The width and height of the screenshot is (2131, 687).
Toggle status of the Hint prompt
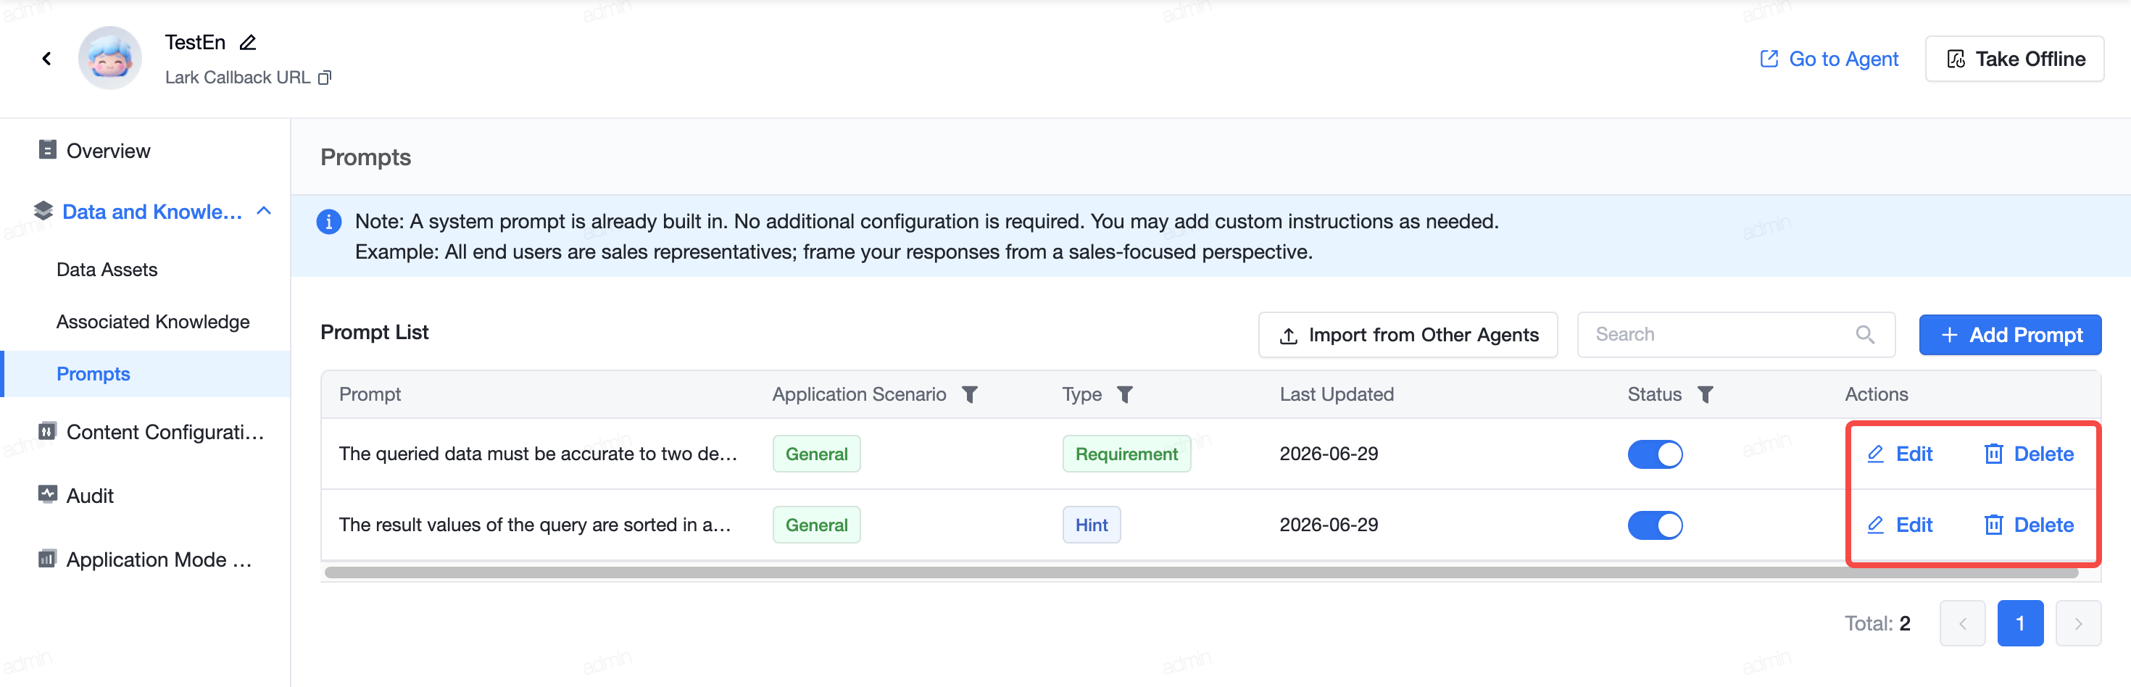pyautogui.click(x=1655, y=525)
